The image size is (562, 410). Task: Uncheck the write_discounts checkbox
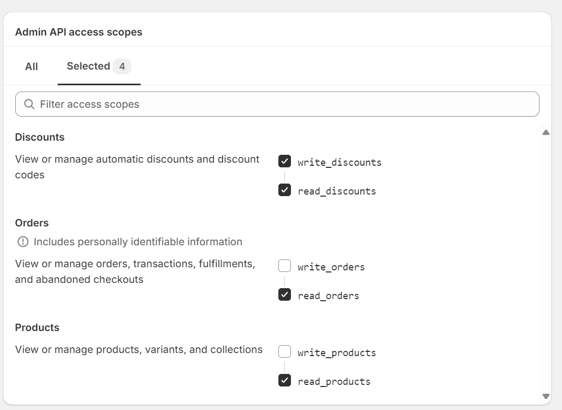285,162
